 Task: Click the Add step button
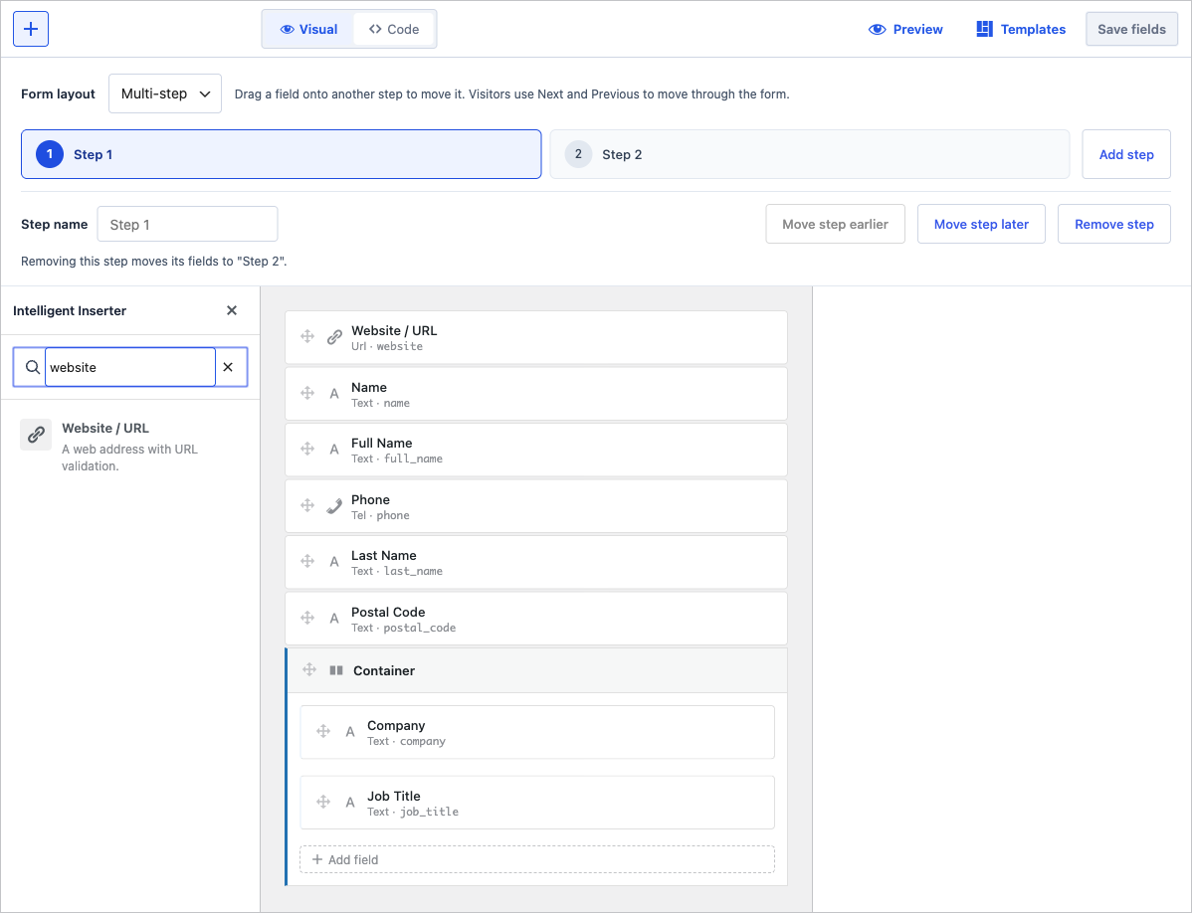[x=1126, y=154]
